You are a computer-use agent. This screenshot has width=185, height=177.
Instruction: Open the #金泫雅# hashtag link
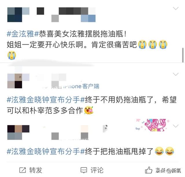click(23, 34)
